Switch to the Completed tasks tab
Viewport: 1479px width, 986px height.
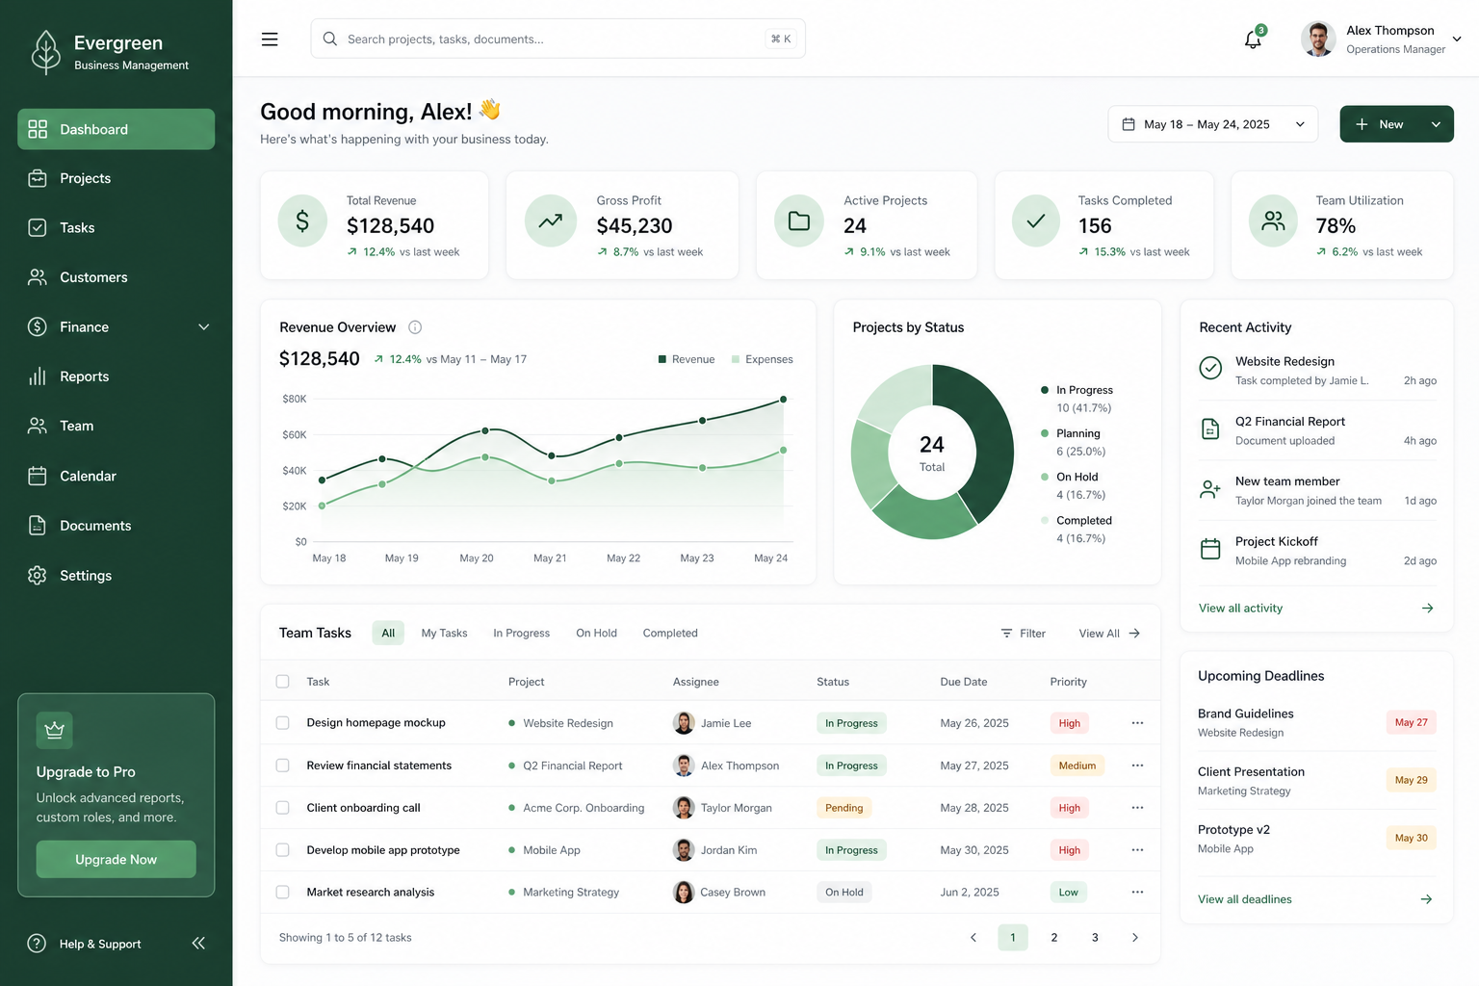coord(670,634)
